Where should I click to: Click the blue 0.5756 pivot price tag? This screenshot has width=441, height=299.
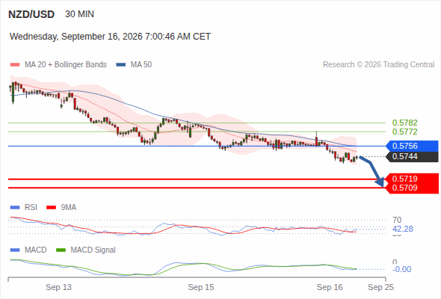point(412,146)
